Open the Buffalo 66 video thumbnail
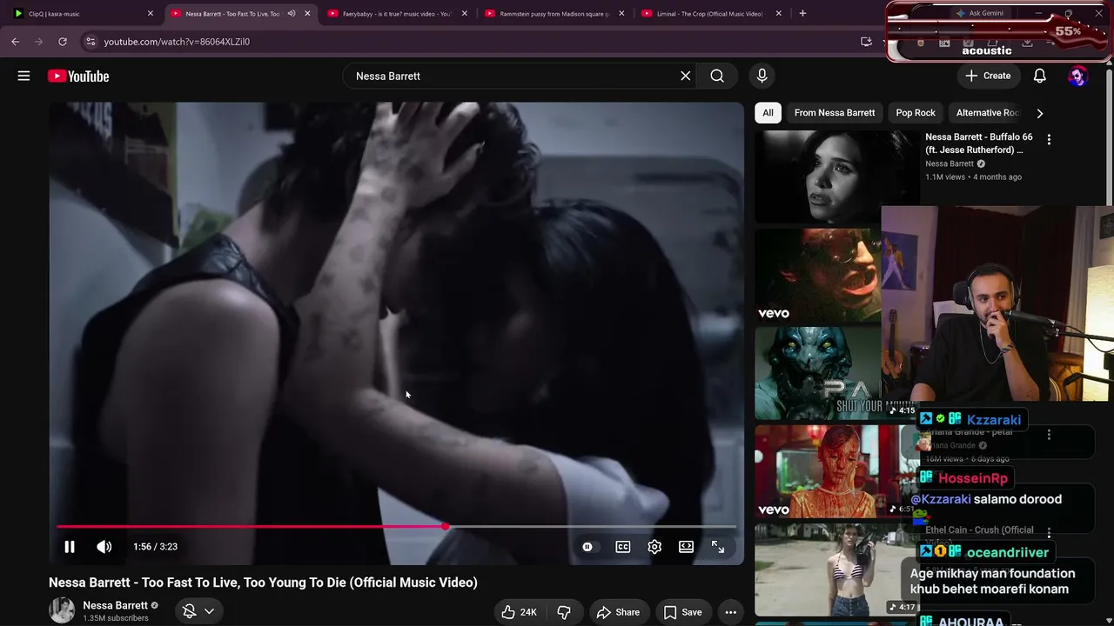This screenshot has height=626, width=1114. pyautogui.click(x=837, y=176)
